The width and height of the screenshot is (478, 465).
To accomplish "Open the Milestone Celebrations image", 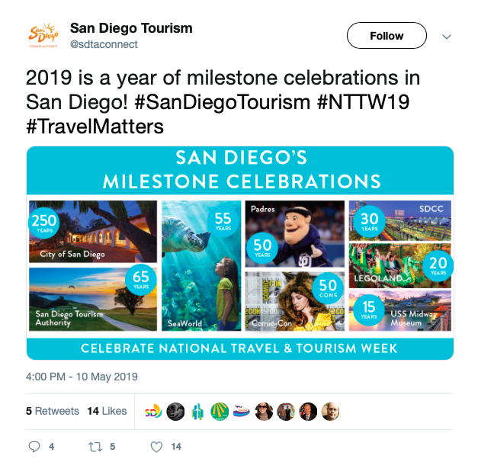I will (x=240, y=253).
